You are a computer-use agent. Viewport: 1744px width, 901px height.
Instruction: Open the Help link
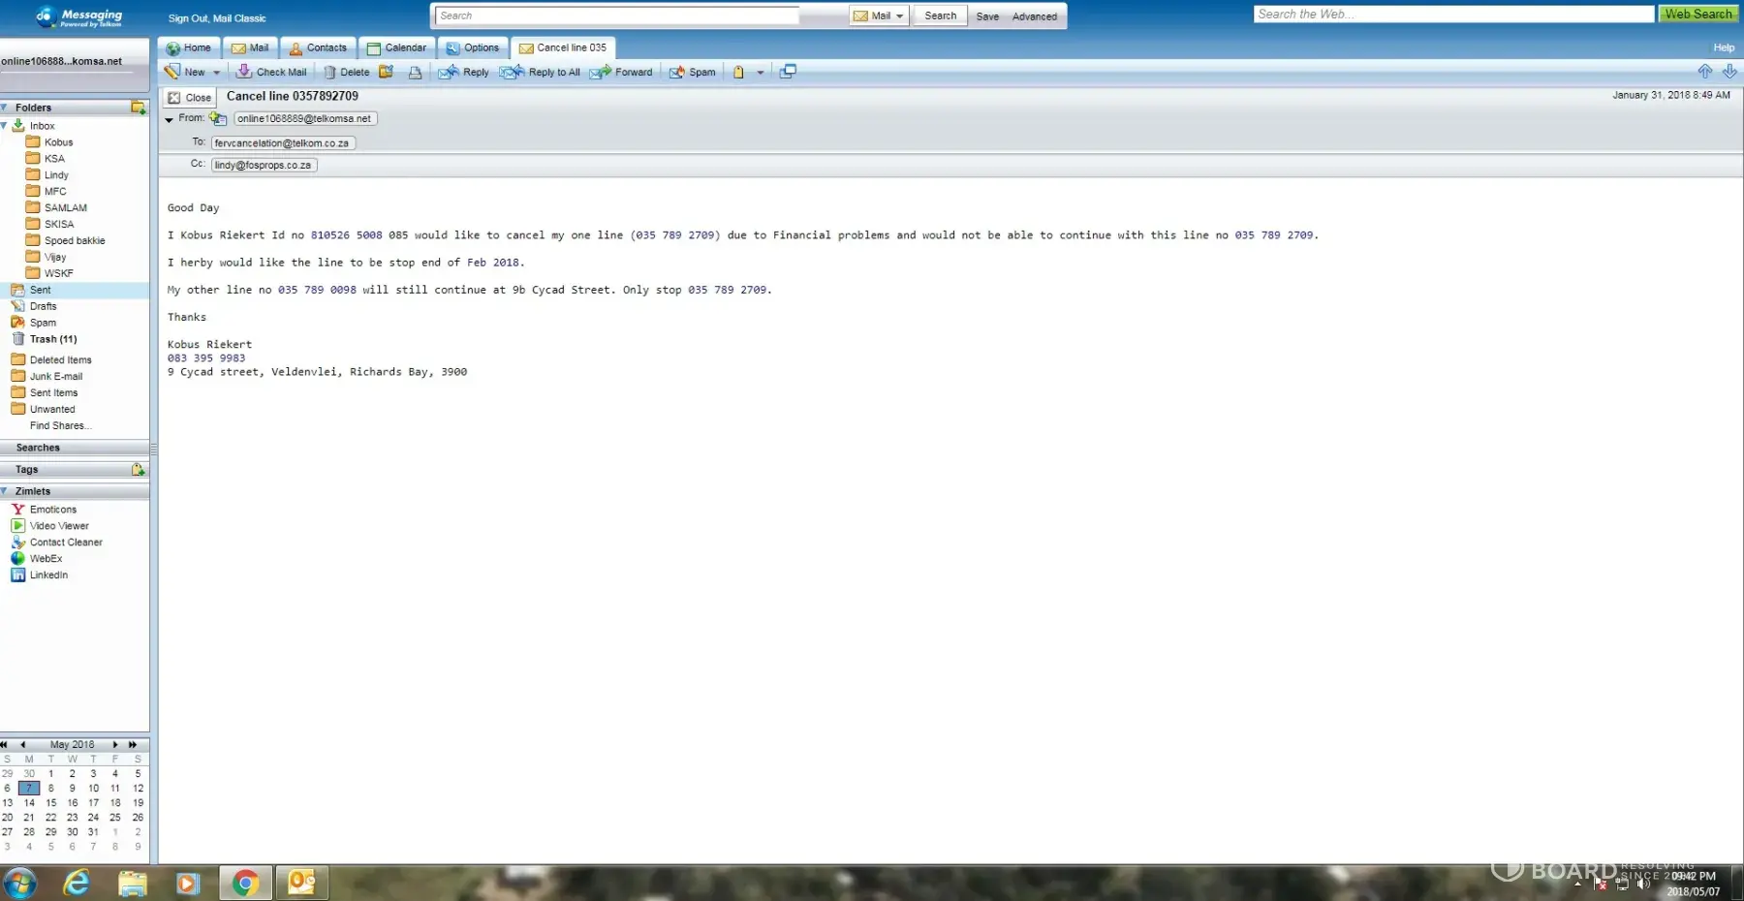pyautogui.click(x=1724, y=47)
